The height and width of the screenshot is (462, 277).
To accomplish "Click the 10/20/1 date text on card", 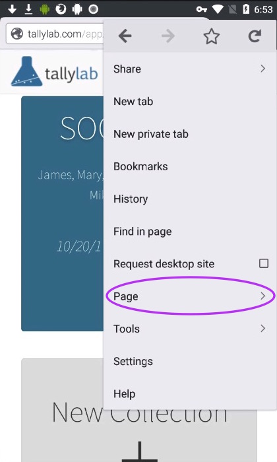I will (x=78, y=246).
